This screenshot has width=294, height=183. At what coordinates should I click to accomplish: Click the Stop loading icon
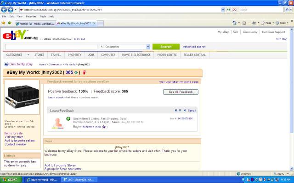coord(235,9)
